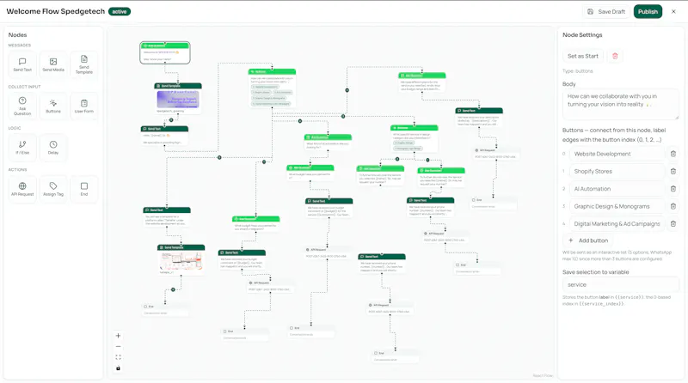Add a Buttons node from the palette
The height and width of the screenshot is (383, 688).
(x=53, y=106)
